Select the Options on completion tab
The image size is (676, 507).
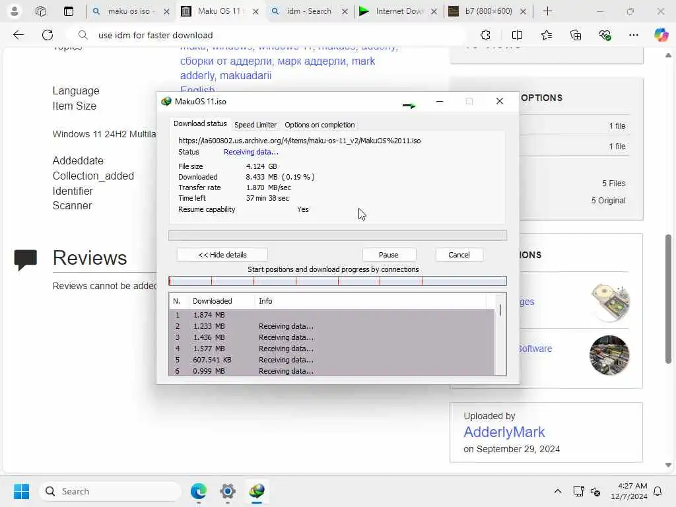tap(320, 125)
